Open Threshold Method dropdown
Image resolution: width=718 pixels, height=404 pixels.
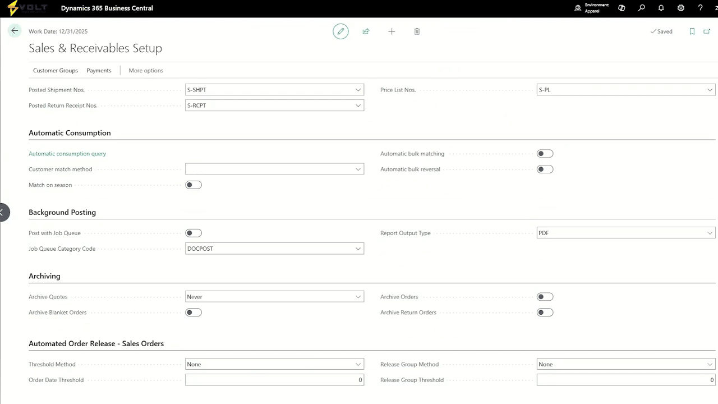click(358, 364)
